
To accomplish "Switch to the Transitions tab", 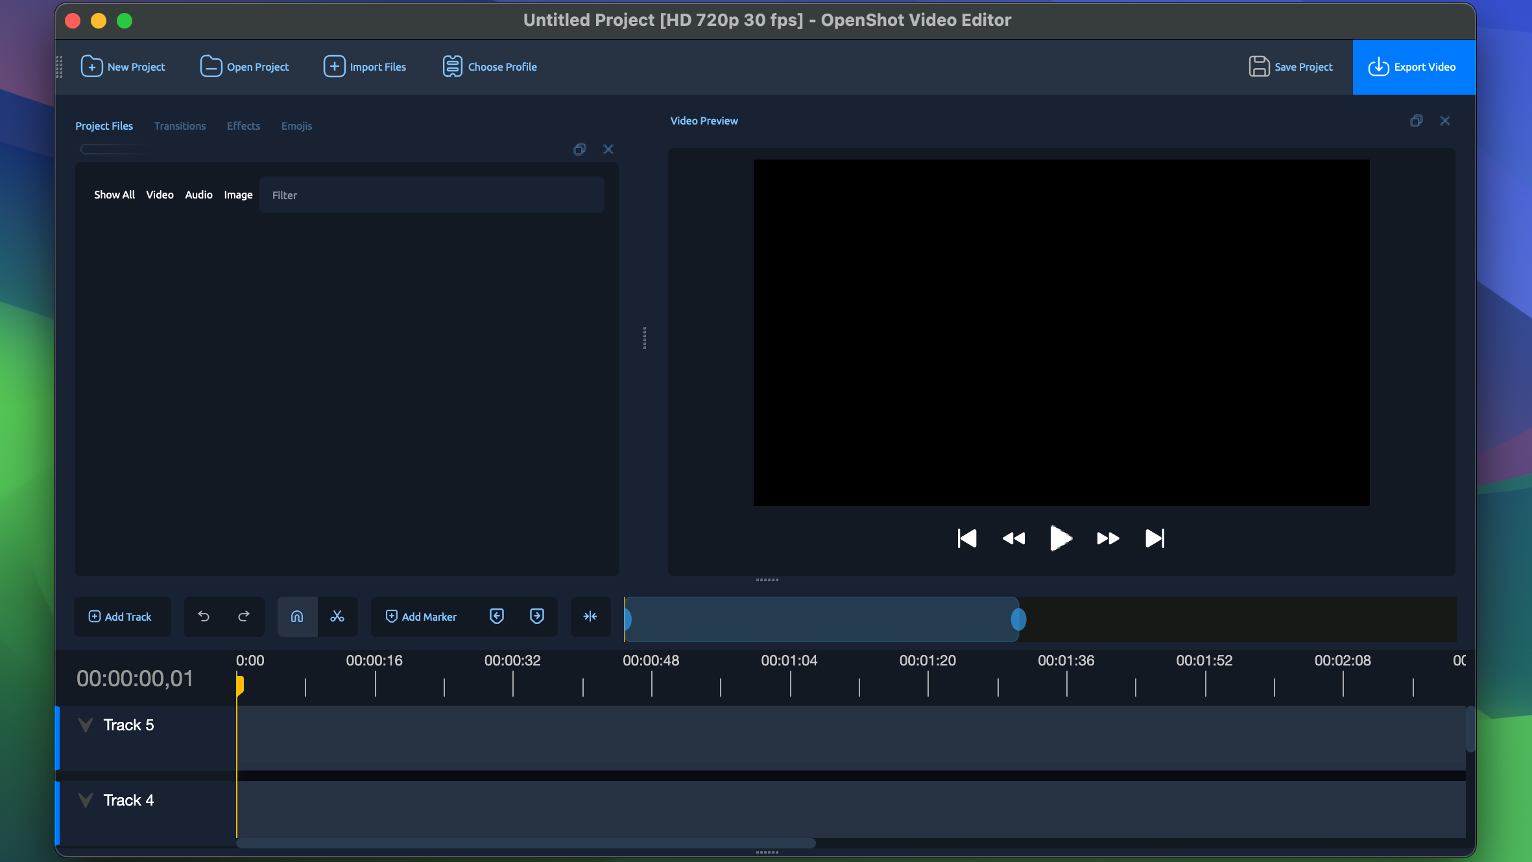I will click(180, 126).
